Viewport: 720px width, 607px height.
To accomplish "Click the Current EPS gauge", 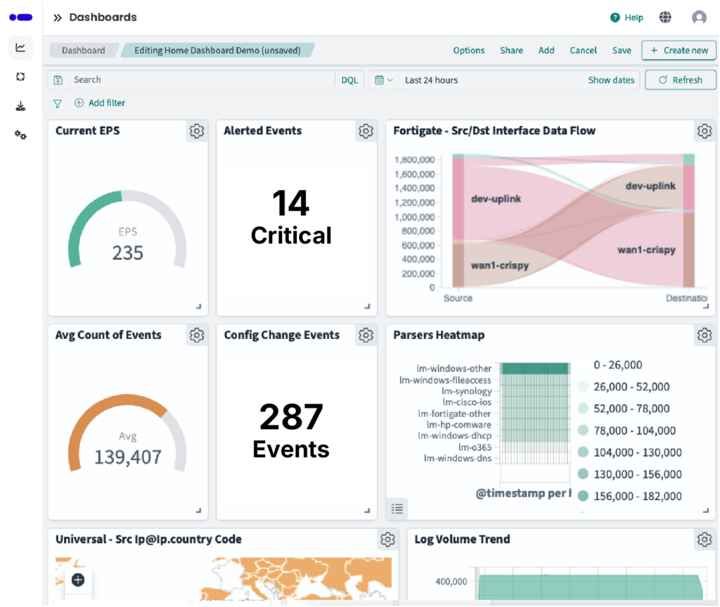I will [x=127, y=230].
